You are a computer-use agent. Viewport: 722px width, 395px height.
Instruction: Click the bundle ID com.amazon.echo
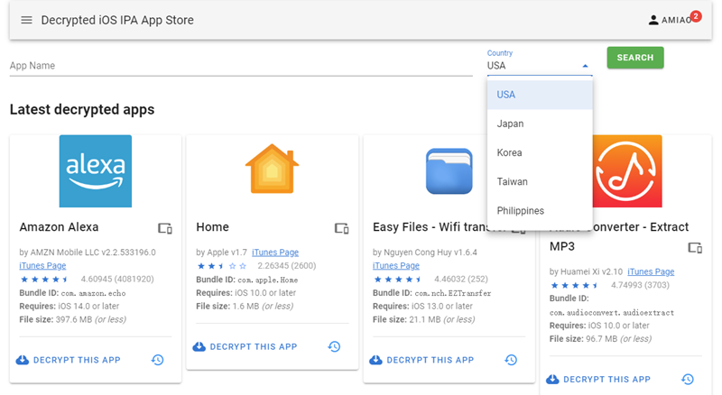coord(94,293)
